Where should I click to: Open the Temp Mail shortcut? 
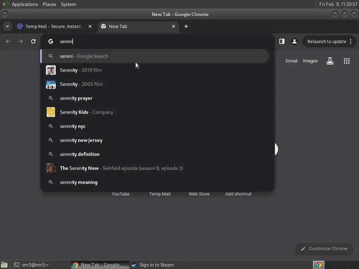(160, 194)
